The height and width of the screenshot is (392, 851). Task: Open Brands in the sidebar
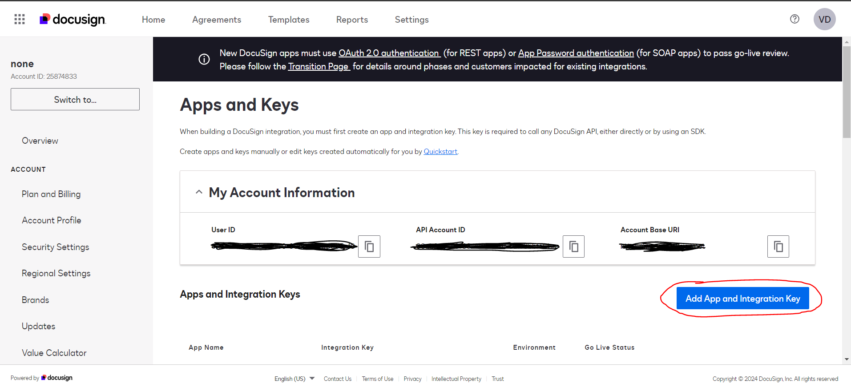[x=36, y=300]
